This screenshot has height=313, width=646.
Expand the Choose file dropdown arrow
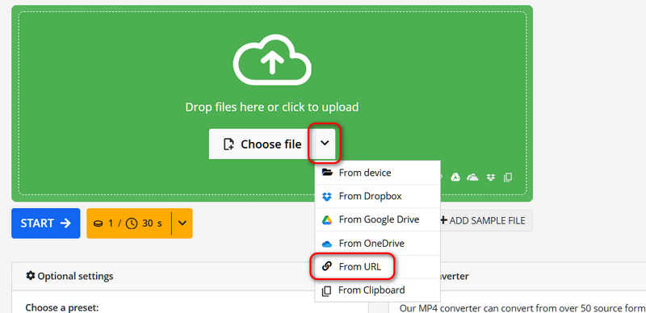(325, 144)
